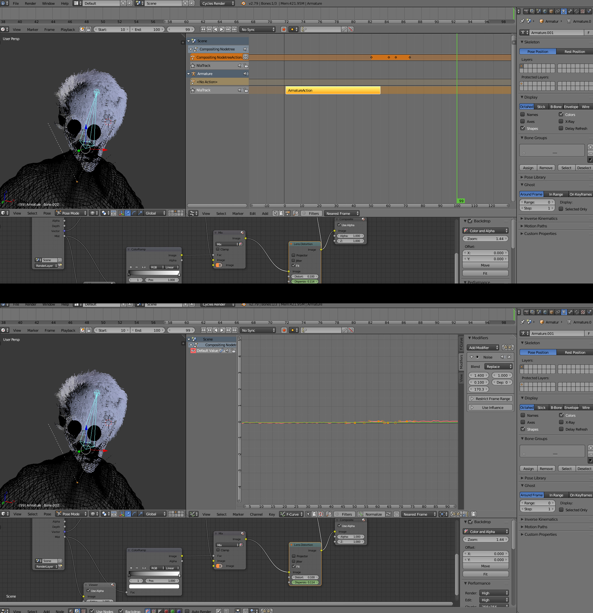Click the magnifier search icon in the NLA editor header
Viewport: 593px width, 613px height.
pos(296,213)
